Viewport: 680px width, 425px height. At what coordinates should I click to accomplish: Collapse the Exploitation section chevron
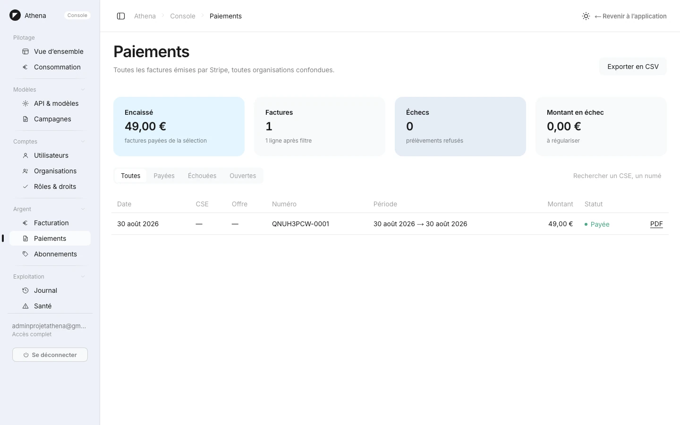[x=83, y=277]
